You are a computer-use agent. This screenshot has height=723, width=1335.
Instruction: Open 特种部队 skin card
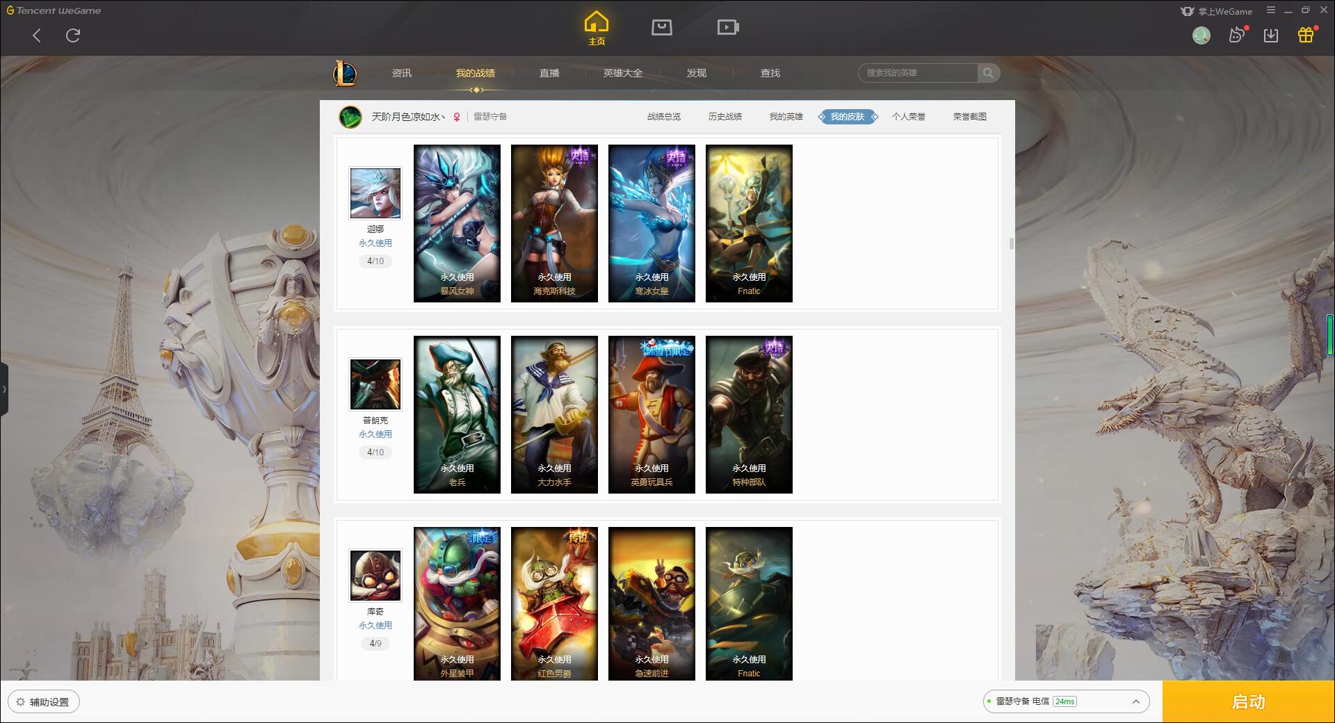click(x=749, y=414)
